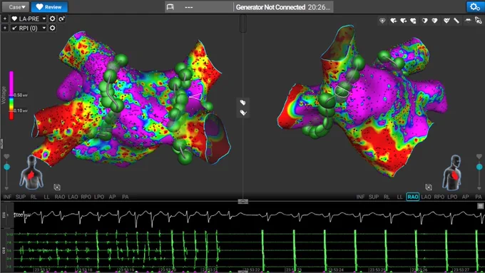
Task: Select LPO view for left panel
Action: [x=99, y=197]
